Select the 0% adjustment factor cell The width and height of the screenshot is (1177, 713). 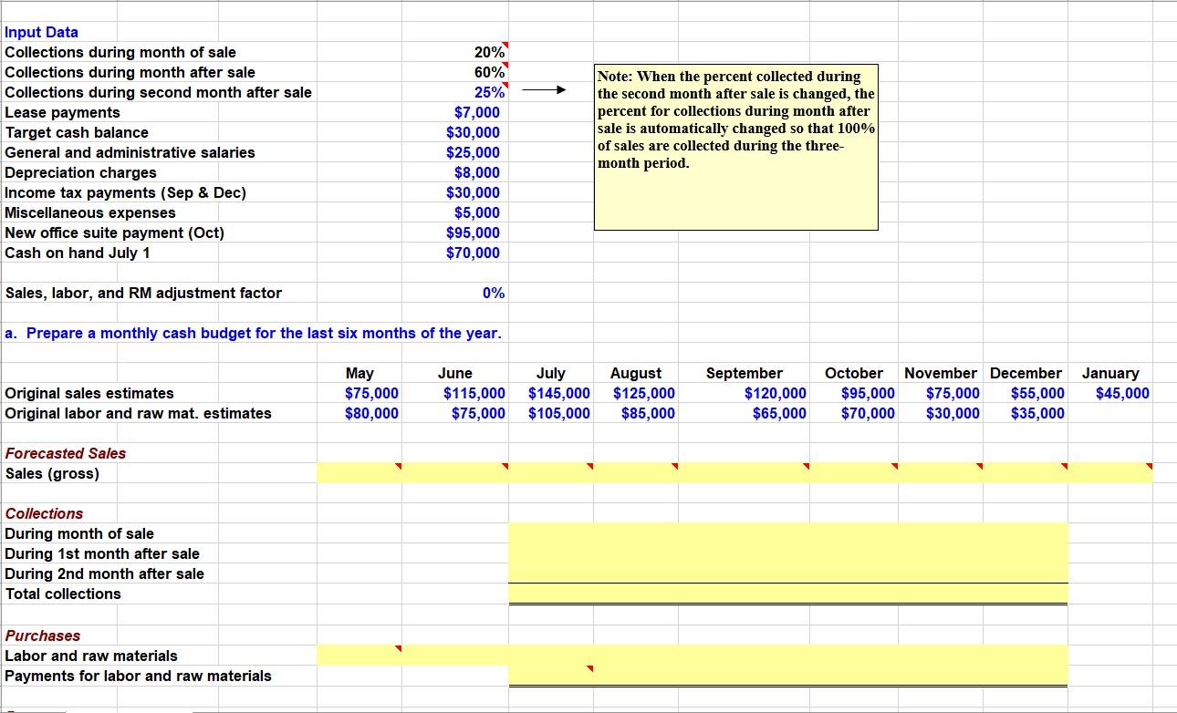pyautogui.click(x=494, y=293)
